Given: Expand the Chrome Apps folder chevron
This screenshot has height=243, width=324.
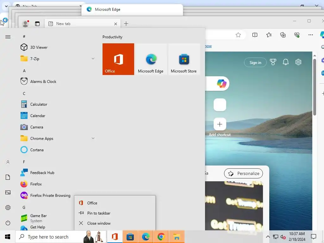Looking at the screenshot, I should pos(93,138).
